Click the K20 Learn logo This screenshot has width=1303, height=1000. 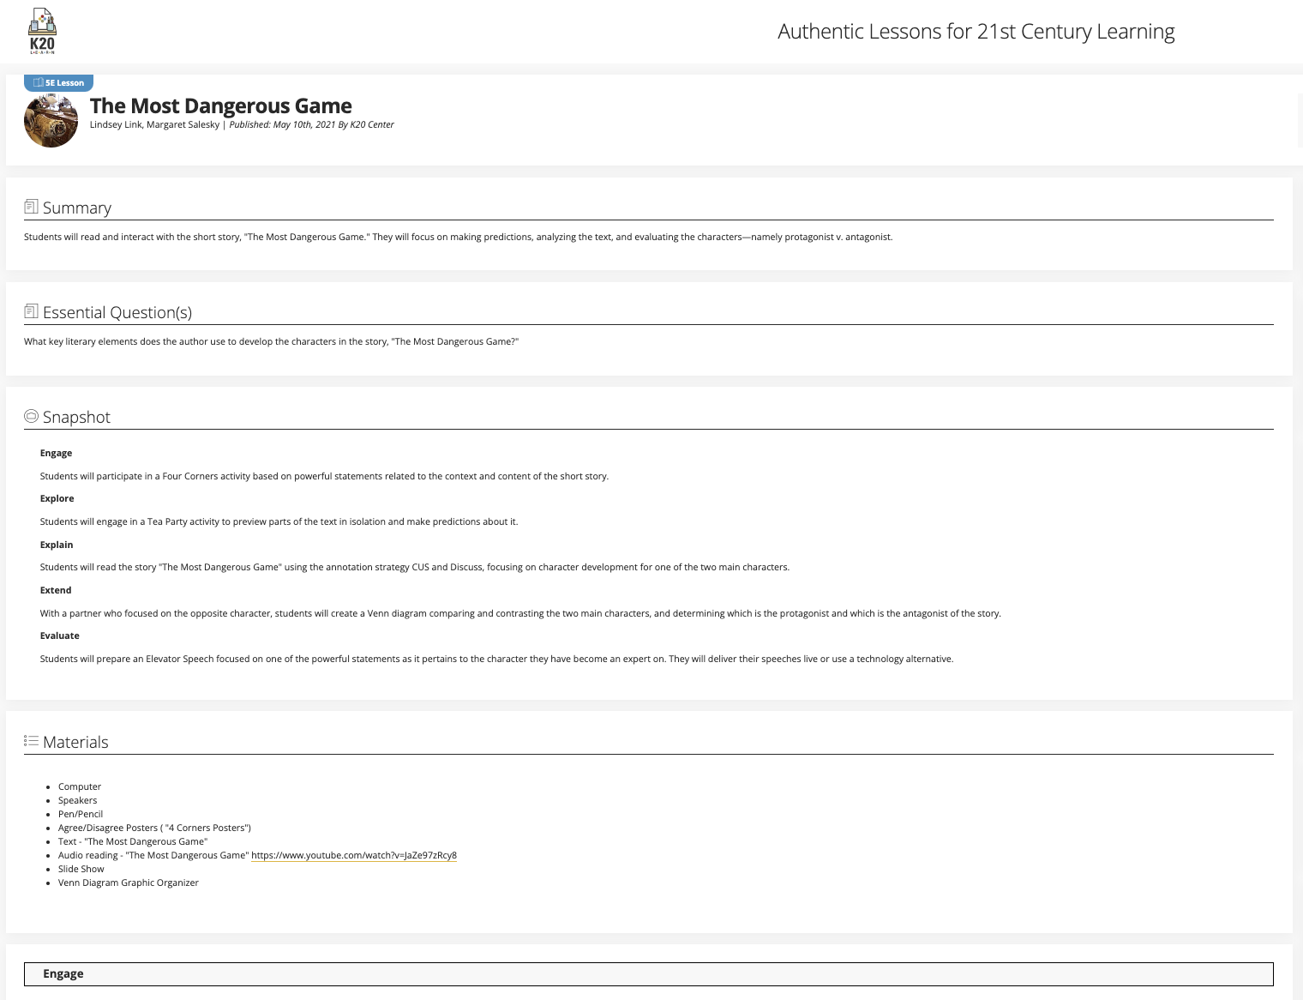tap(42, 31)
